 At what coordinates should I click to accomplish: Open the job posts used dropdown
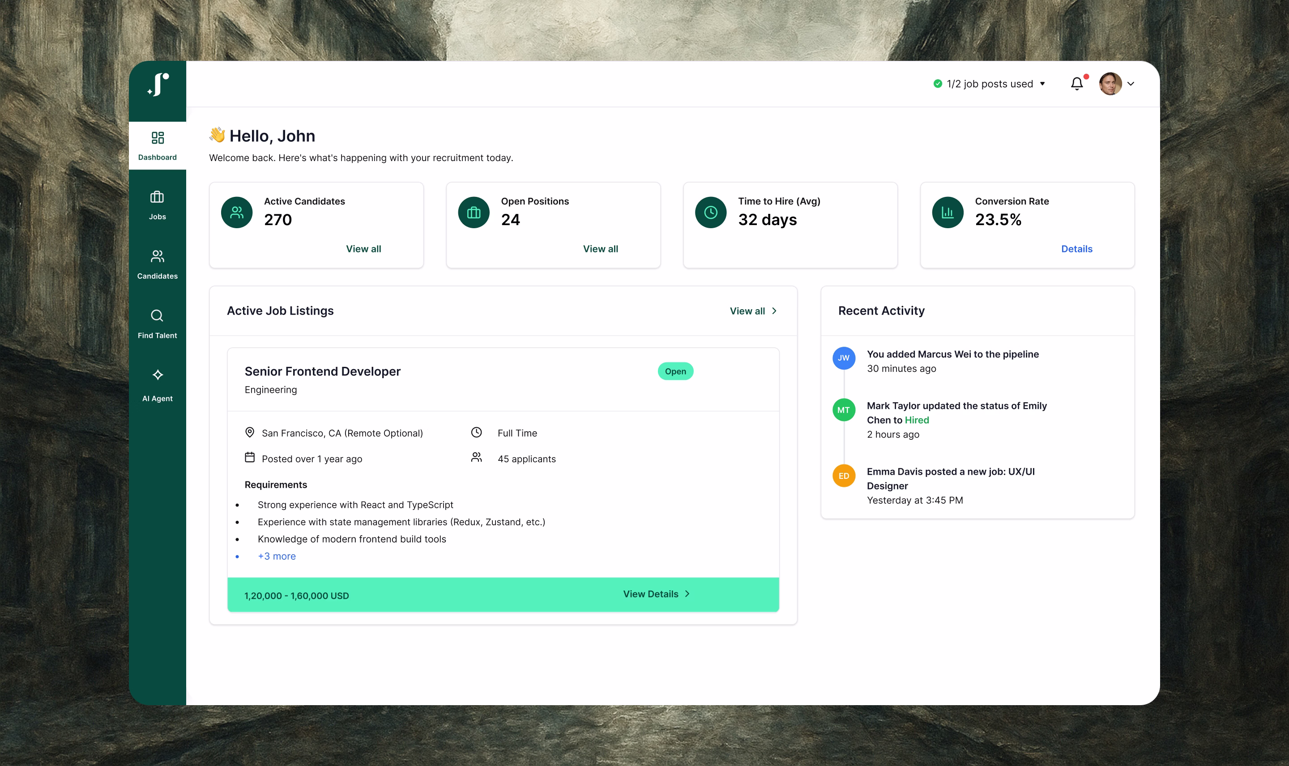coord(990,84)
